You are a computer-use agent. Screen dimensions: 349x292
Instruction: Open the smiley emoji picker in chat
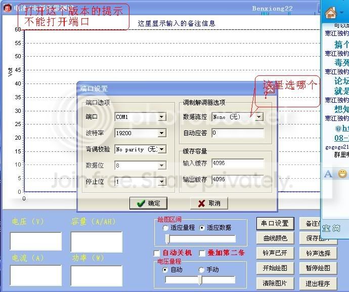click(x=342, y=174)
